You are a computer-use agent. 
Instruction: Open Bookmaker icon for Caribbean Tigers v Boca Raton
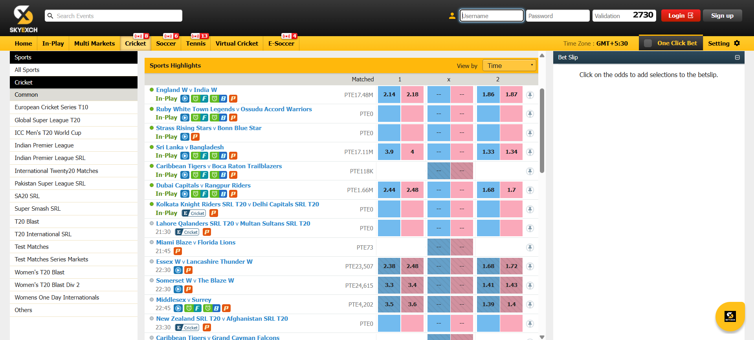[218, 175]
